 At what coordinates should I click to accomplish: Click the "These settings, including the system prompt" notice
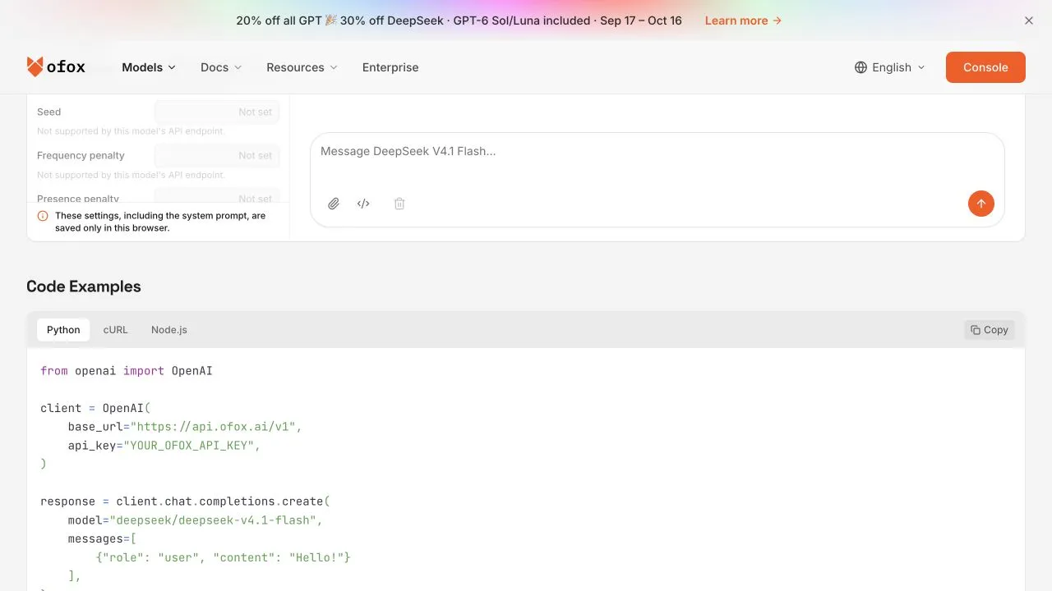click(160, 222)
